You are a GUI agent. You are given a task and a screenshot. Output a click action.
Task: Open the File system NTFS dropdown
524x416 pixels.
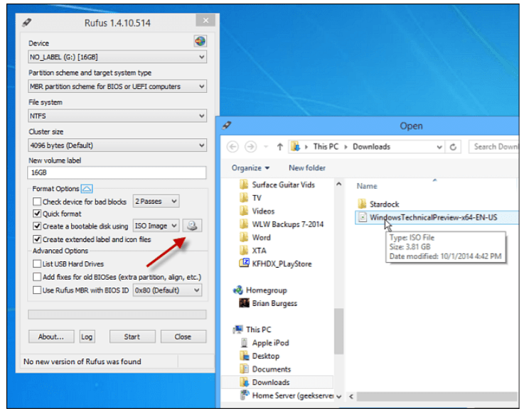pos(117,116)
